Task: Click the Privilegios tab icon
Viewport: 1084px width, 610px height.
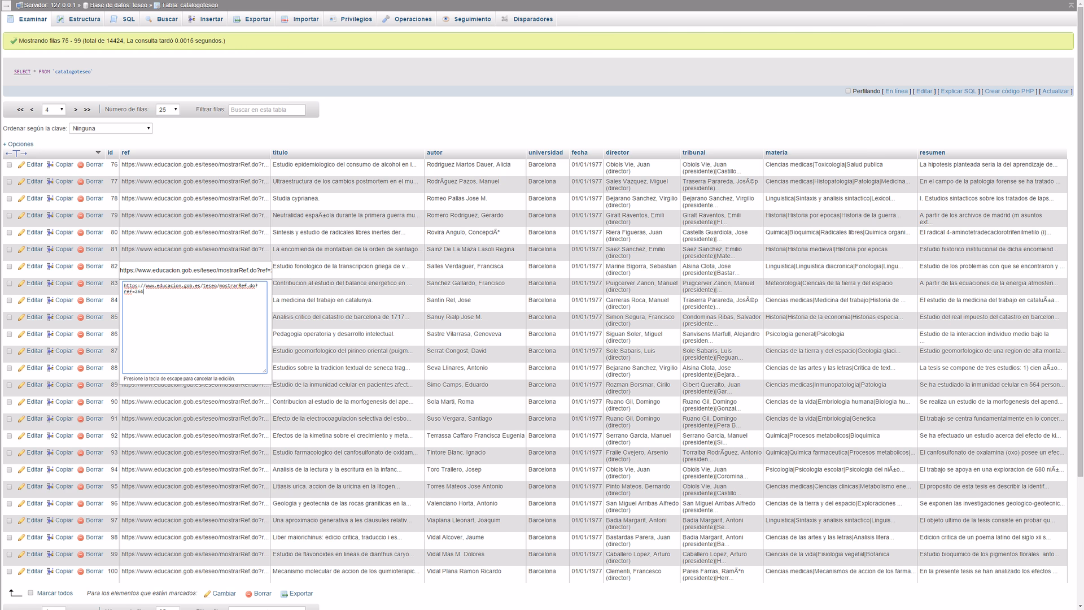Action: click(x=333, y=19)
